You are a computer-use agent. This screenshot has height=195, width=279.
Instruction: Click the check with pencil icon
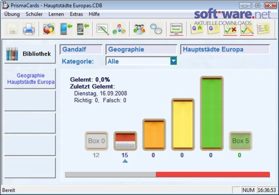247,29
